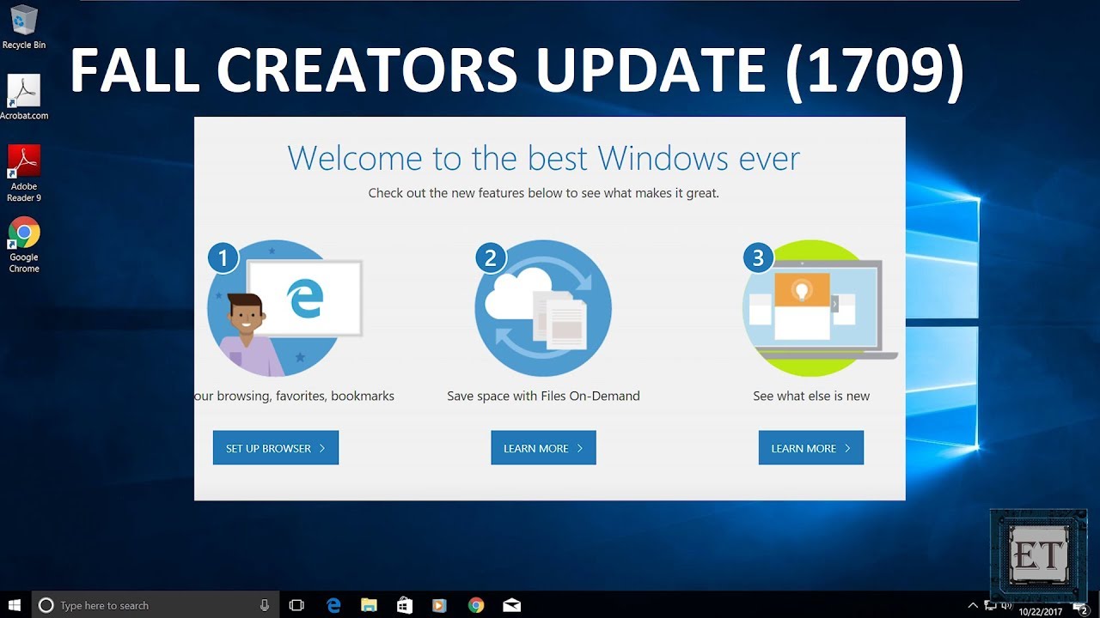Open File Explorer from the taskbar

pos(369,605)
